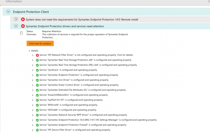Select Service "Symantec Endpoint Protection Firewall" status text
The height and width of the screenshot is (133, 210).
[83, 125]
